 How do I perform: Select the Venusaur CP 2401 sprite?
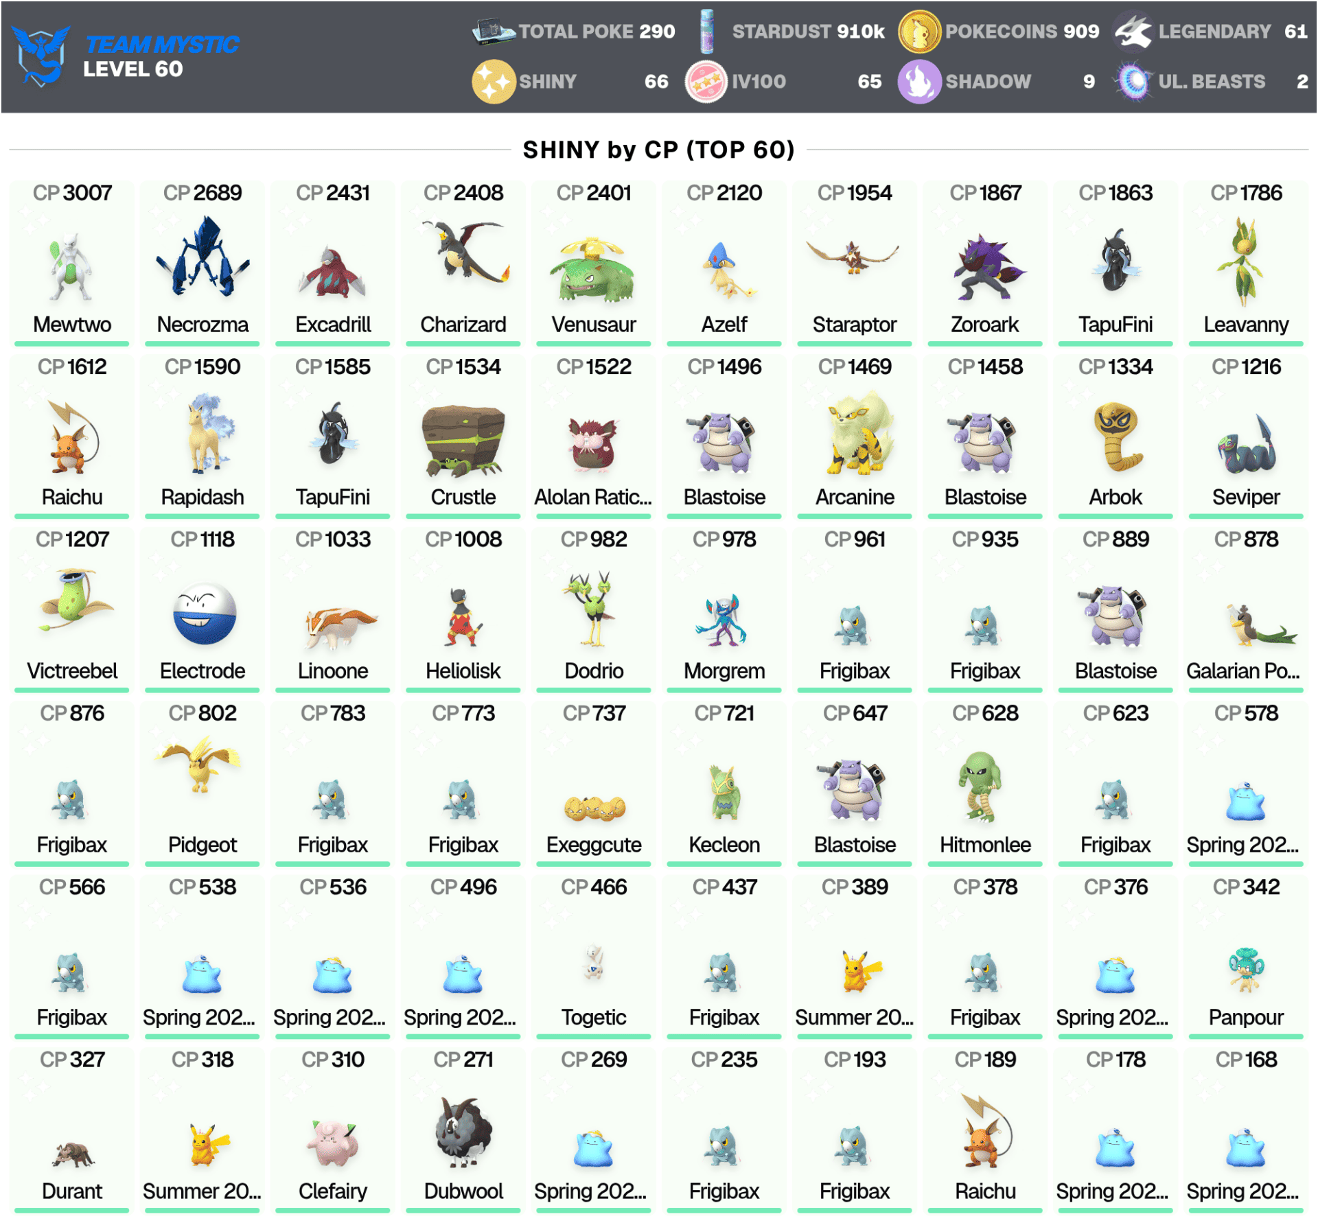594,269
